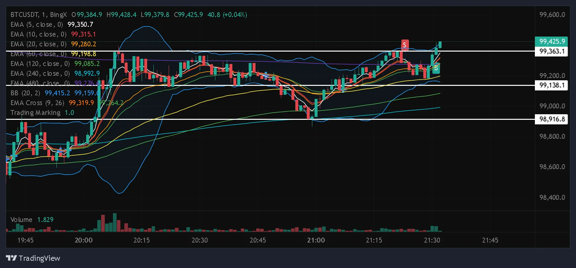
Task: Click the horizontal line price label 99,138.1
Action: 552,85
